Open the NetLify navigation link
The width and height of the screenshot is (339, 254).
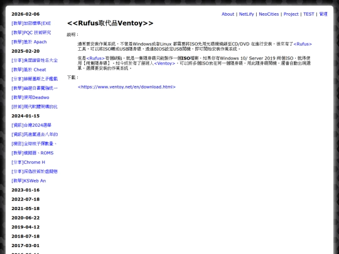[x=246, y=14]
